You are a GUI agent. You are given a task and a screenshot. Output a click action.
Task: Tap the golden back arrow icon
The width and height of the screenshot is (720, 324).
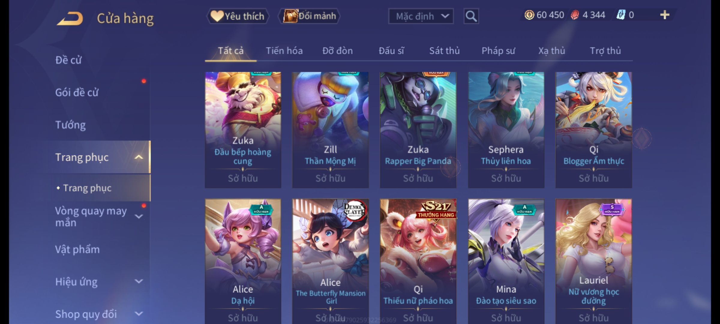point(70,19)
